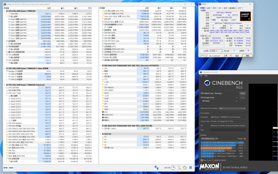Open the Minimum Test Duration dropdown in Cinebench
278x174 pixels.
pos(232,108)
